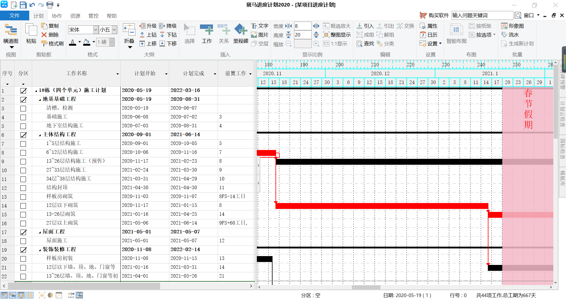Click the font color swatch button
The image size is (566, 300).
coord(73,43)
